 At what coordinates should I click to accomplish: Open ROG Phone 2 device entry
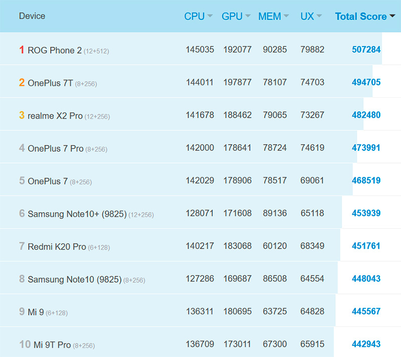[x=55, y=50]
